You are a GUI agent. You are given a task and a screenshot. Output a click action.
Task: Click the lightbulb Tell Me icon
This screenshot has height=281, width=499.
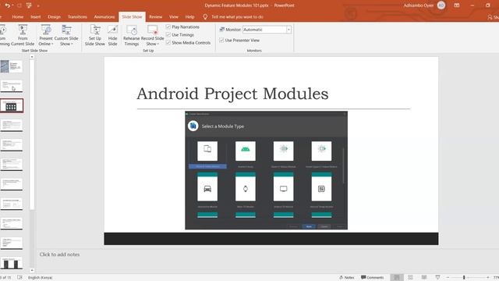click(x=205, y=16)
